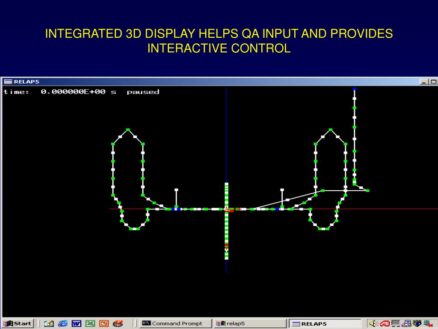Open the volume speaker tray icon

pyautogui.click(x=373, y=323)
